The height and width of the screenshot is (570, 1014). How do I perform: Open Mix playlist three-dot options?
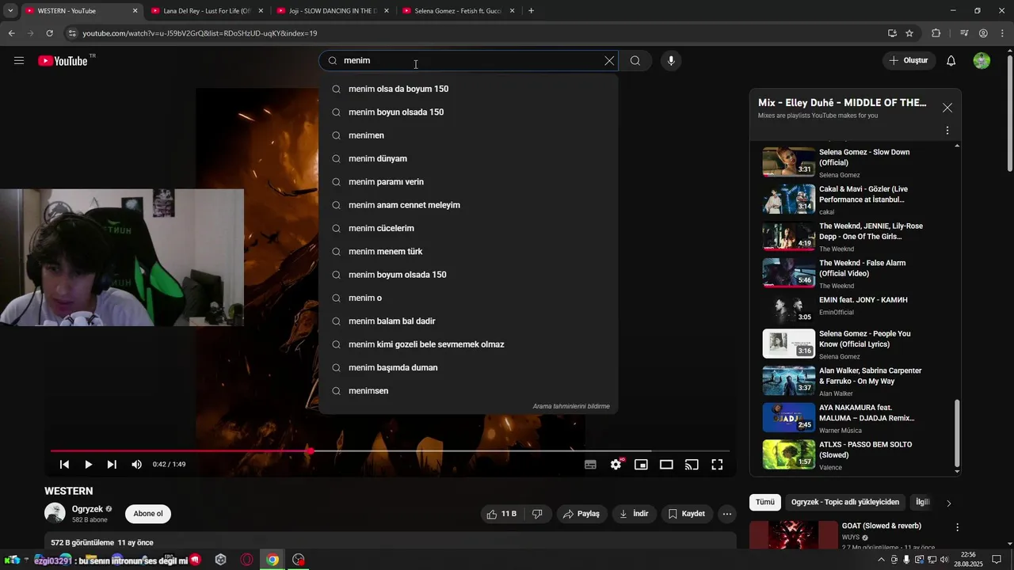point(947,131)
